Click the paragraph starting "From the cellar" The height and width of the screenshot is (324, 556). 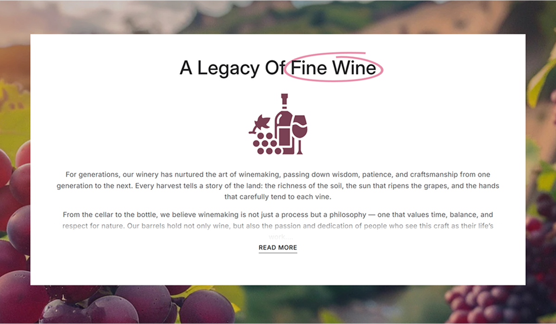coord(278,220)
